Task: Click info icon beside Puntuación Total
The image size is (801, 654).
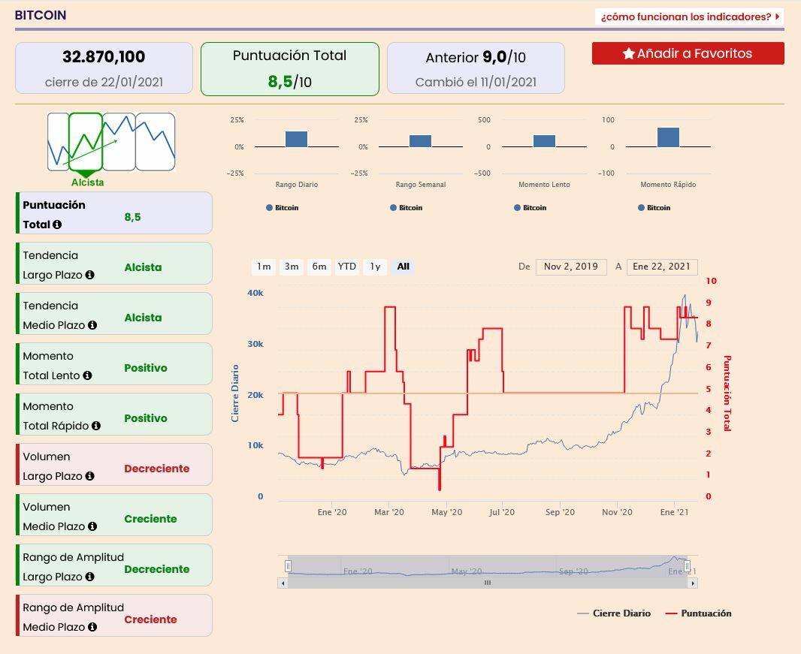Action: coord(57,225)
